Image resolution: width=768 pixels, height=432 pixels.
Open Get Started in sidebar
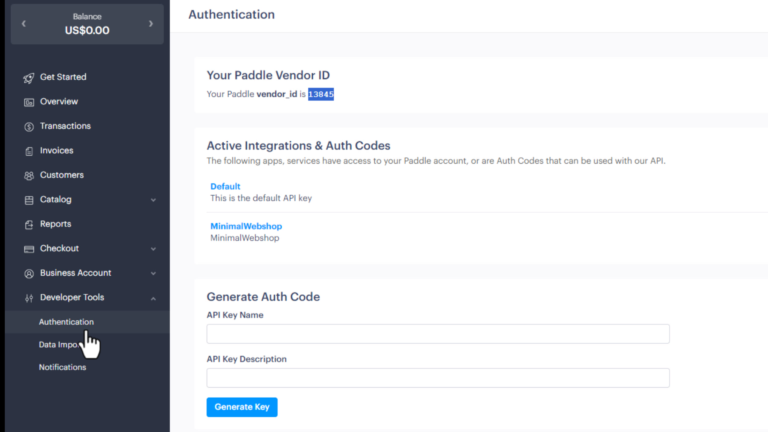pos(63,77)
